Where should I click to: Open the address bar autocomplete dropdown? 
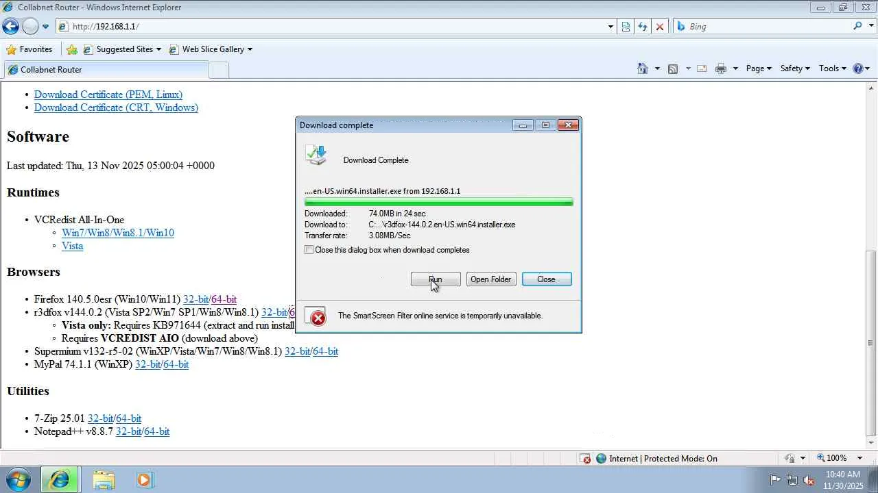(x=610, y=27)
